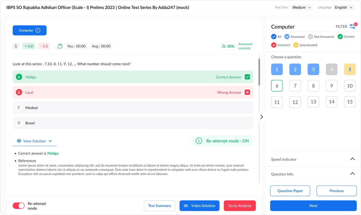
Task: Select the Computer section tab
Action: (x=29, y=30)
